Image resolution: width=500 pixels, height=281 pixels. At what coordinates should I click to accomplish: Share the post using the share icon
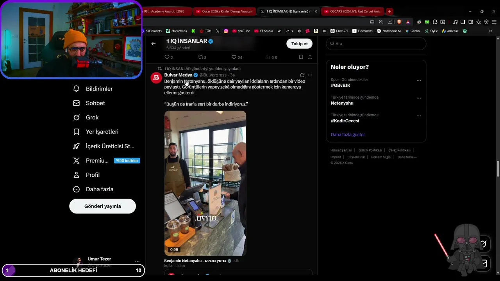(x=310, y=57)
